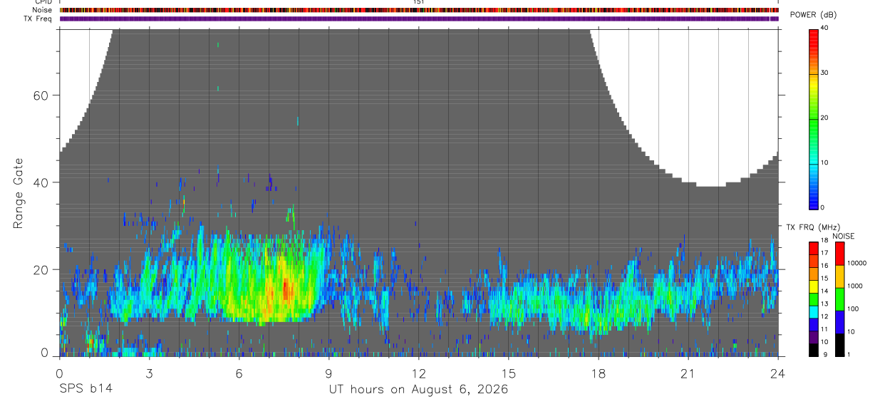The image size is (875, 404).
Task: Click the 'Range Gate' vertical axis title
Action: tap(17, 194)
